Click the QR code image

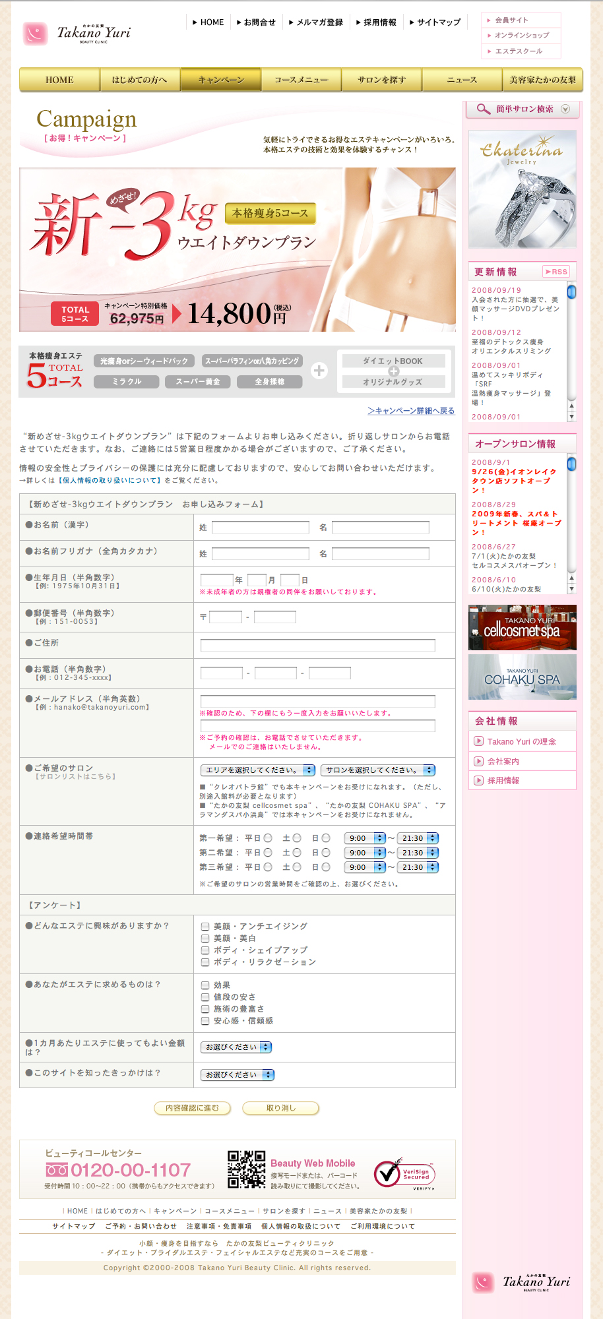tap(246, 1169)
